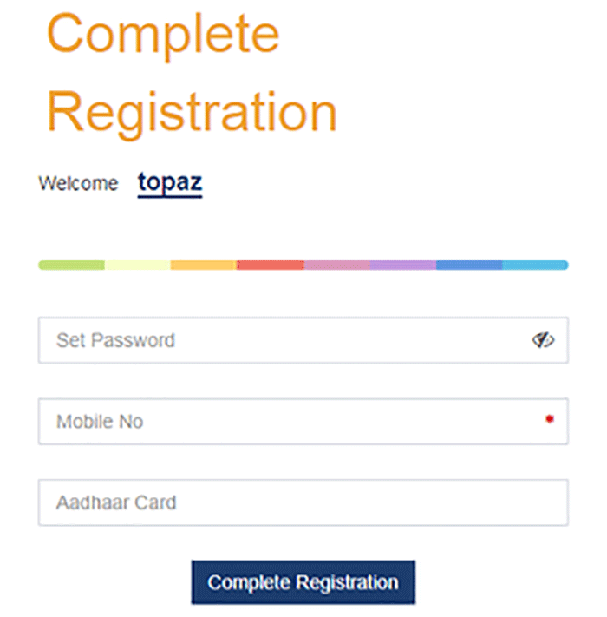Focus the Aadhaar Card input field
This screenshot has height=617, width=607.
coord(303,502)
